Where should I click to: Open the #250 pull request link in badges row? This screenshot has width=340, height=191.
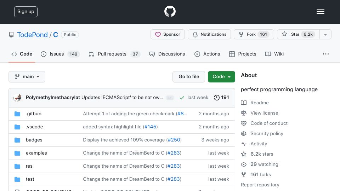pyautogui.click(x=174, y=140)
